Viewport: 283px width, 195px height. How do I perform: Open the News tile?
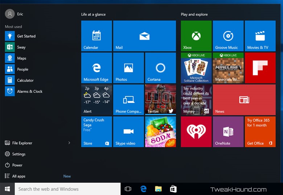pyautogui.click(x=244, y=100)
